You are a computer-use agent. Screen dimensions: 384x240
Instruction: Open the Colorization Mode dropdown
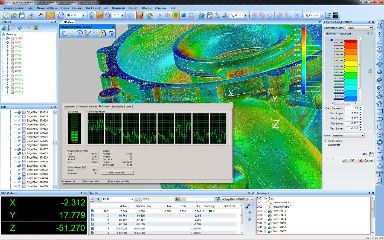[359, 28]
